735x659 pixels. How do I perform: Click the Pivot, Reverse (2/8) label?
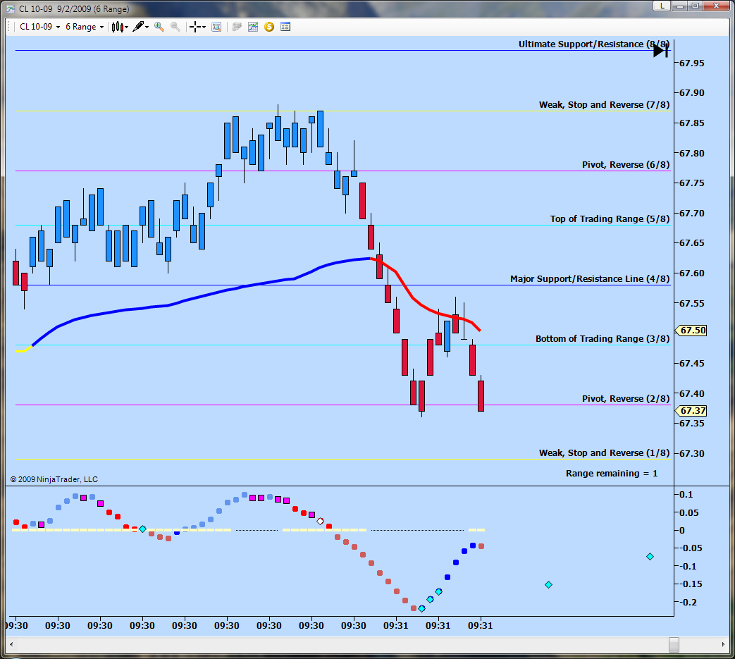pos(625,398)
